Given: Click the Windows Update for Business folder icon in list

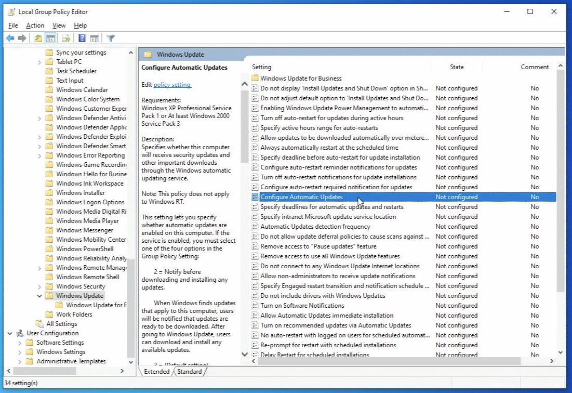Looking at the screenshot, I should click(x=255, y=78).
